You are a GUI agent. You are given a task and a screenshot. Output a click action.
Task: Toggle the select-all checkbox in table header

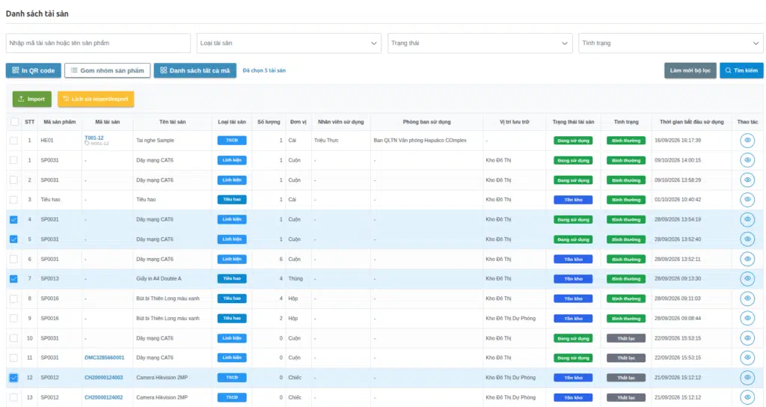[14, 122]
